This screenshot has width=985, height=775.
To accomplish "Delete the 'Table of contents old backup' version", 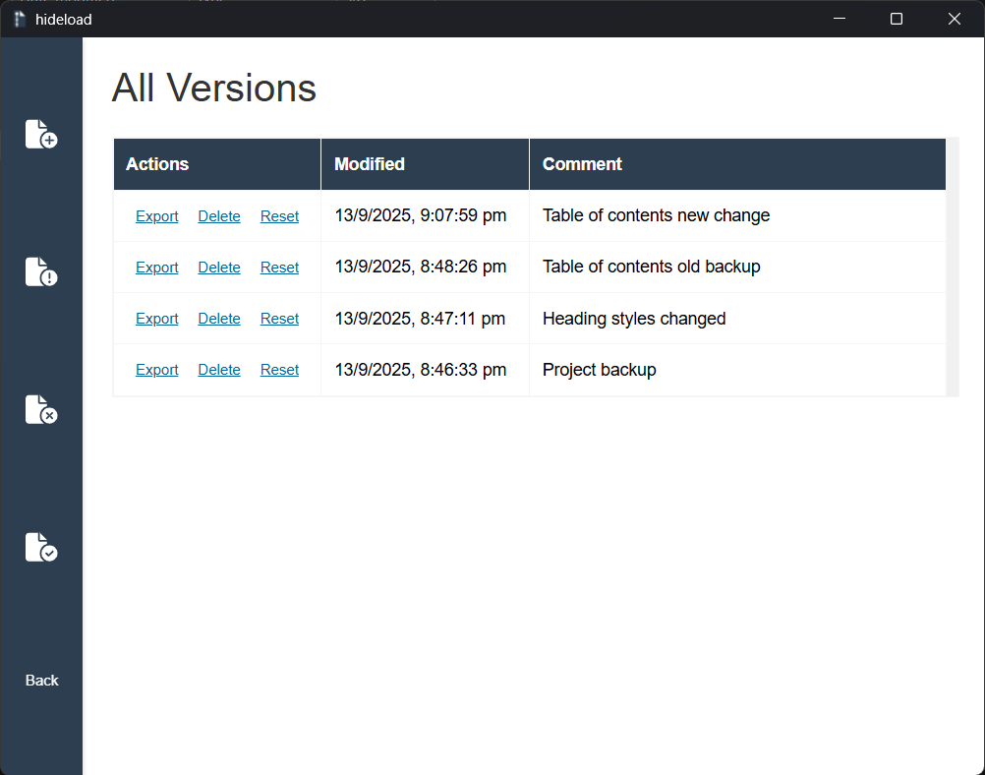I will click(219, 268).
